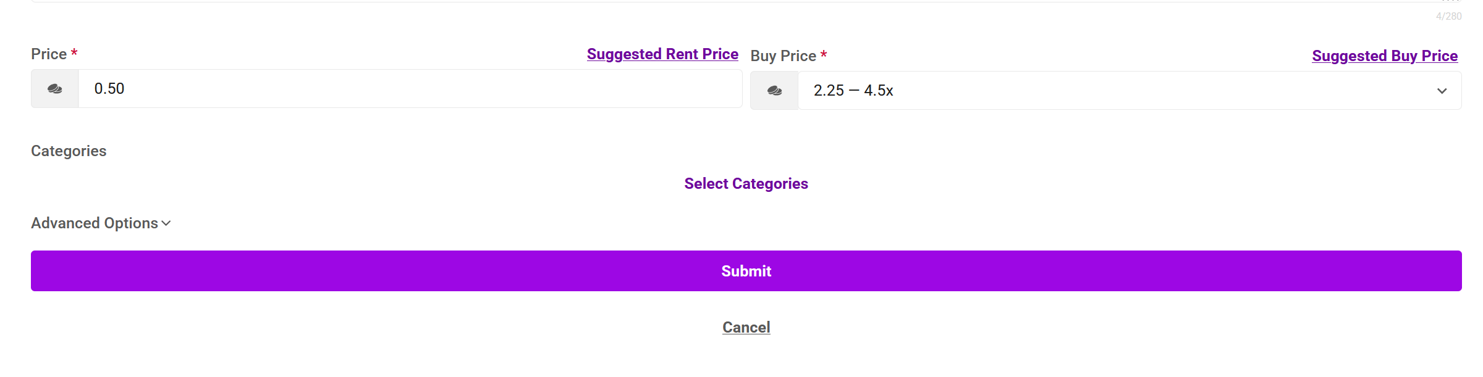Click the Categories heading label
The width and height of the screenshot is (1483, 377).
pyautogui.click(x=69, y=151)
